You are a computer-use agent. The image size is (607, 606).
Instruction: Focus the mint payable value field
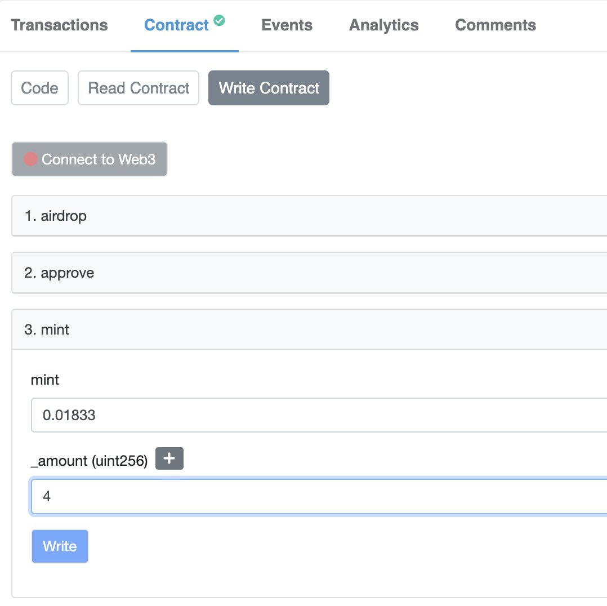pyautogui.click(x=319, y=415)
